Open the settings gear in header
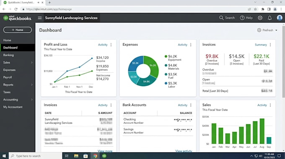The image size is (285, 159). point(260,18)
